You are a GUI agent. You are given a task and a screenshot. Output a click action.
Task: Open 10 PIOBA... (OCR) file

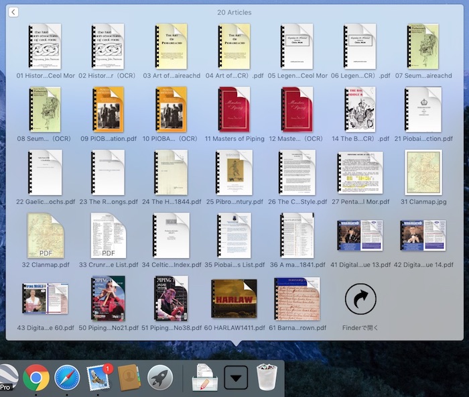[x=171, y=109]
